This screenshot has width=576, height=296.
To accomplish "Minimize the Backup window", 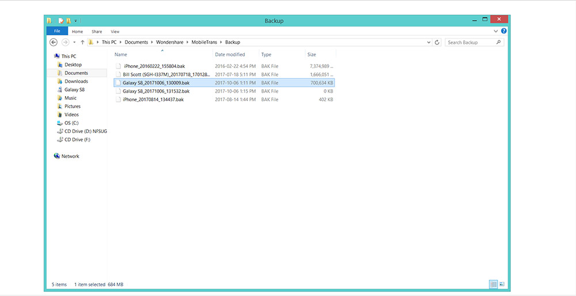I will [475, 20].
